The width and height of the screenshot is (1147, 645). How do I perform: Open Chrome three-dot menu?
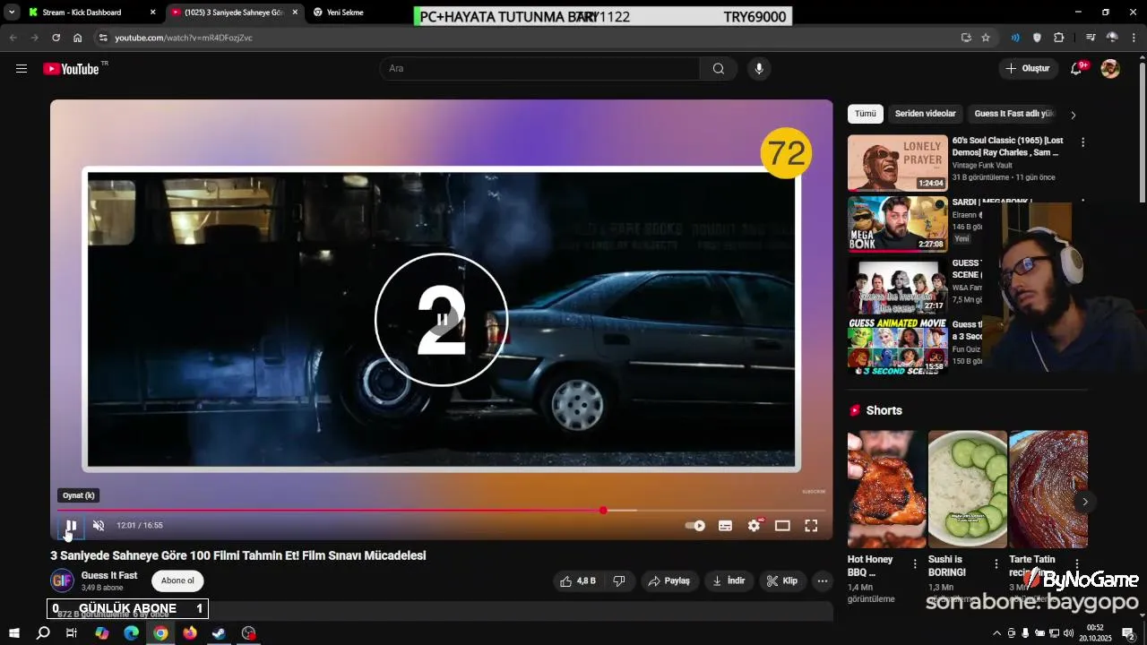[1134, 38]
